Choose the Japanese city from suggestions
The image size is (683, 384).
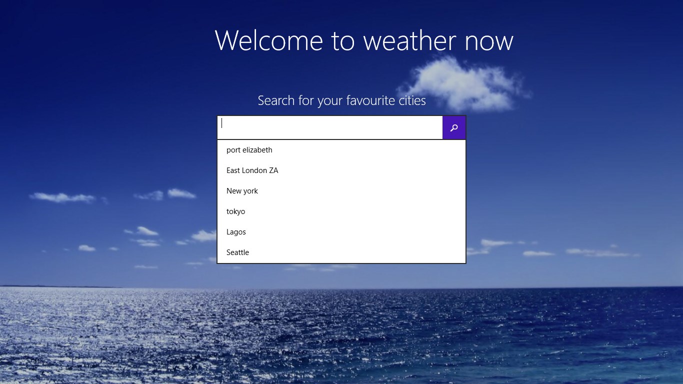click(235, 211)
